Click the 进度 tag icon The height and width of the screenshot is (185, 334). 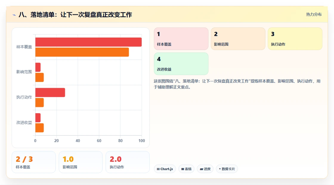[x=201, y=169]
